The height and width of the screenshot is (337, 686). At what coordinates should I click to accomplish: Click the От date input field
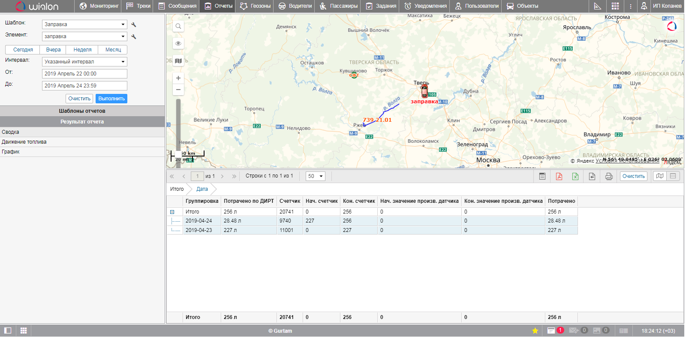[84, 74]
